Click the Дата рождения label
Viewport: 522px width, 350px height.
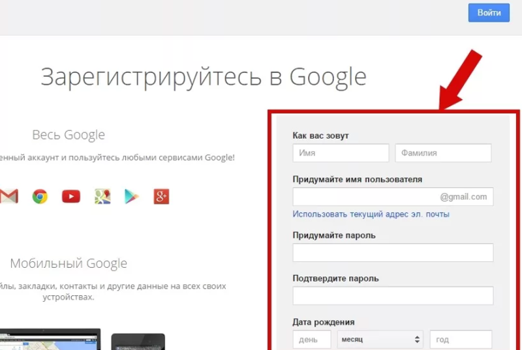pos(324,322)
